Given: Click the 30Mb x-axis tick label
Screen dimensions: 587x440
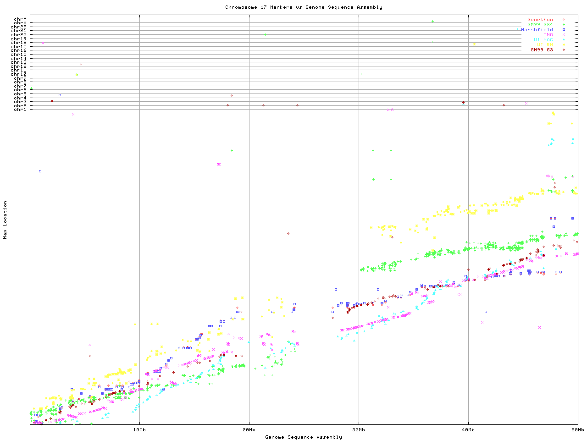Looking at the screenshot, I should coord(359,430).
